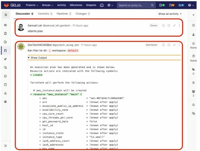This screenshot has width=200, height=151.
Task: Open project overview home icon in sidebar
Action: pyautogui.click(x=5, y=25)
